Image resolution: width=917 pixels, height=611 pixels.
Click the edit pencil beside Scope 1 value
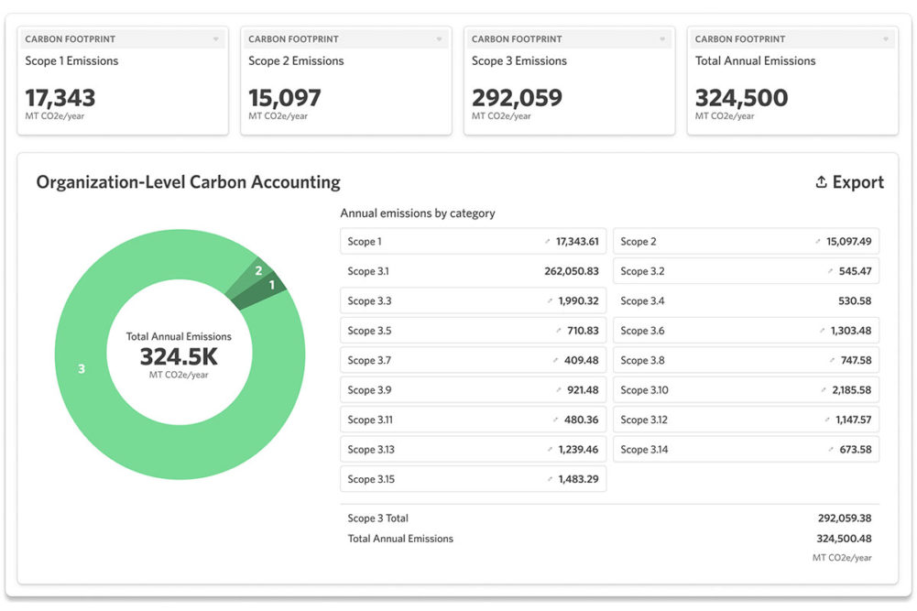(548, 241)
